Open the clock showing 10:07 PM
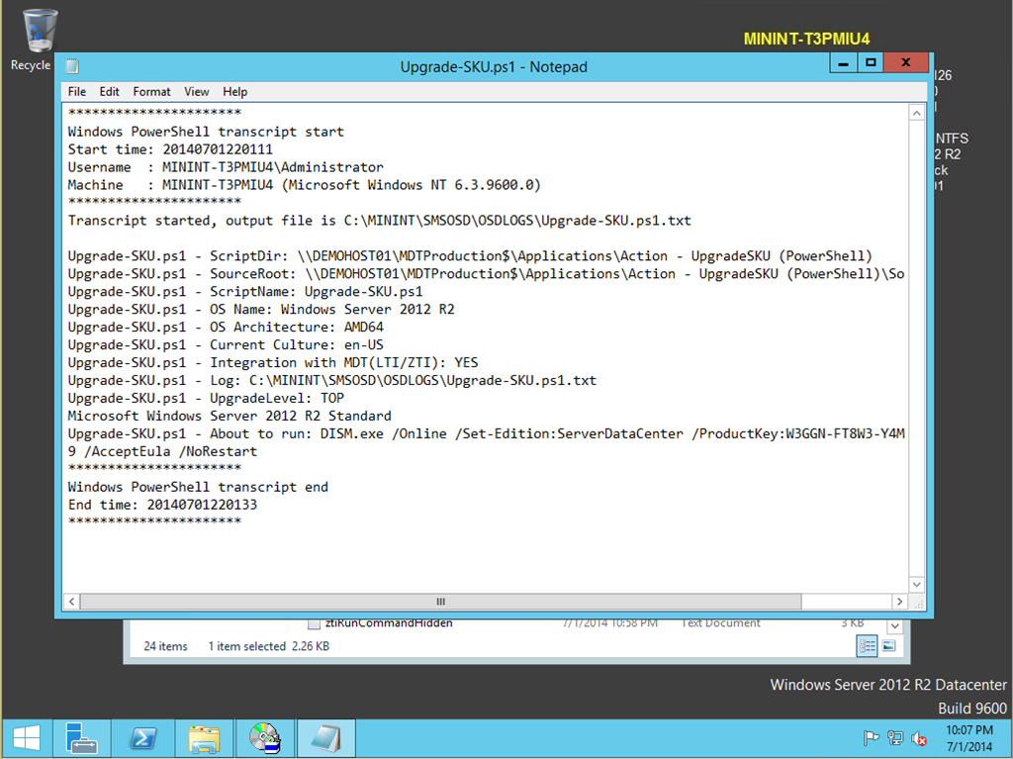Screen dimensions: 1013x759 [967, 738]
